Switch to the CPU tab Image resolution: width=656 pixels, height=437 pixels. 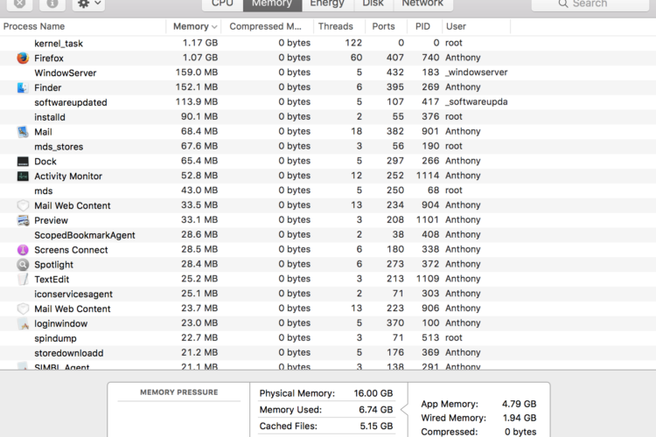(x=222, y=3)
